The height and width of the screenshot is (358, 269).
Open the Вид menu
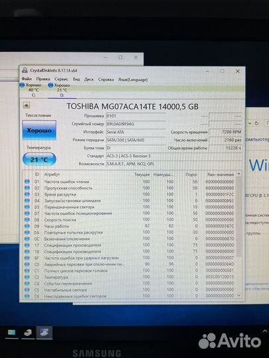click(x=76, y=80)
